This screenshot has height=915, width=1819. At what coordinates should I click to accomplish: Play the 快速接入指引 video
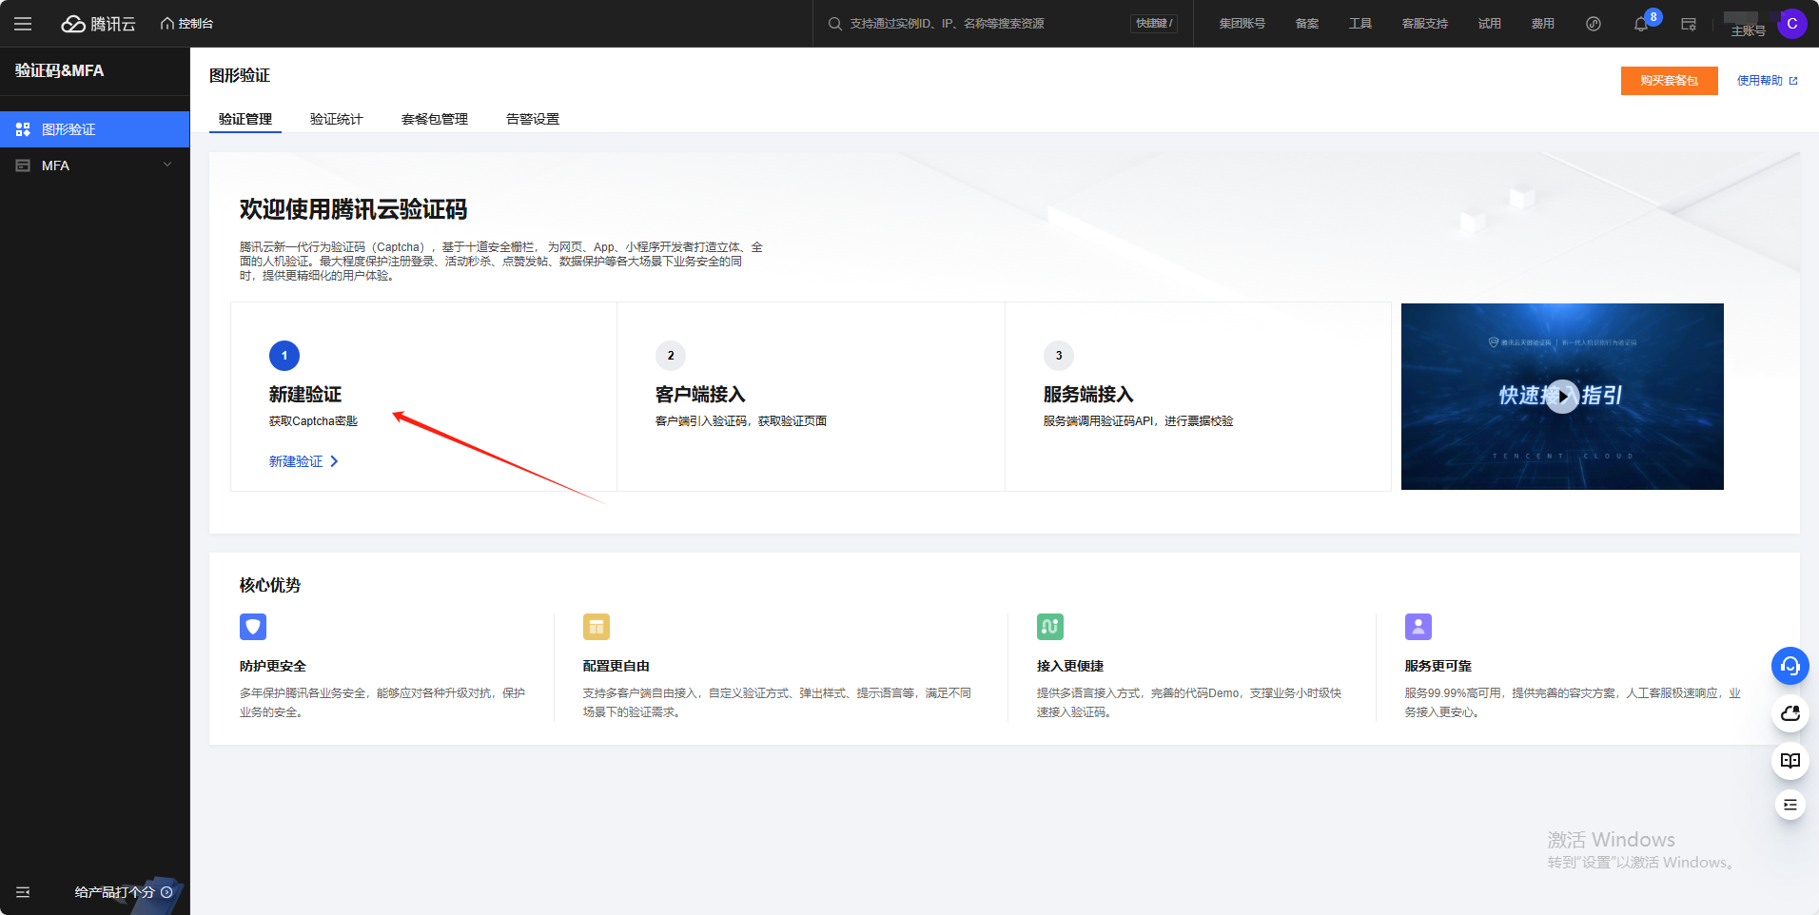point(1562,397)
